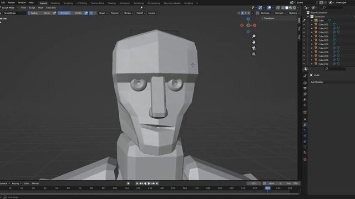Screen dimensions: 355x199
Task: Expand Cube.003 in the outliner
Action: point(312,32)
